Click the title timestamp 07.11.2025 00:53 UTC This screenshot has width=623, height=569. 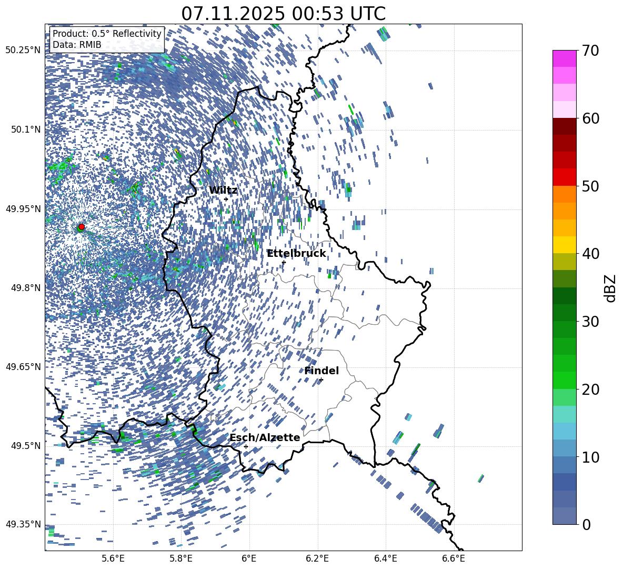[283, 14]
